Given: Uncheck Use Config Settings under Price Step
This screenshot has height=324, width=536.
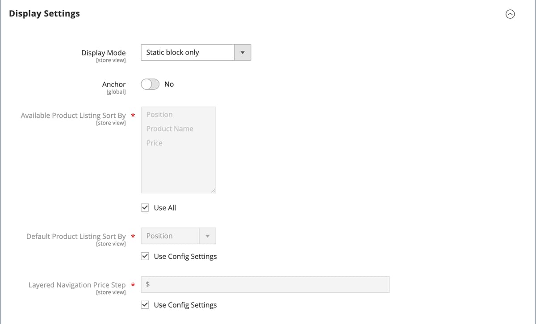Looking at the screenshot, I should [145, 304].
